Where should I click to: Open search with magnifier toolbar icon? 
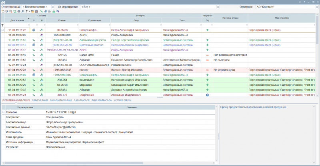point(23,11)
